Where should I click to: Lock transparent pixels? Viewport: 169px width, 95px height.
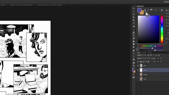click(141, 61)
